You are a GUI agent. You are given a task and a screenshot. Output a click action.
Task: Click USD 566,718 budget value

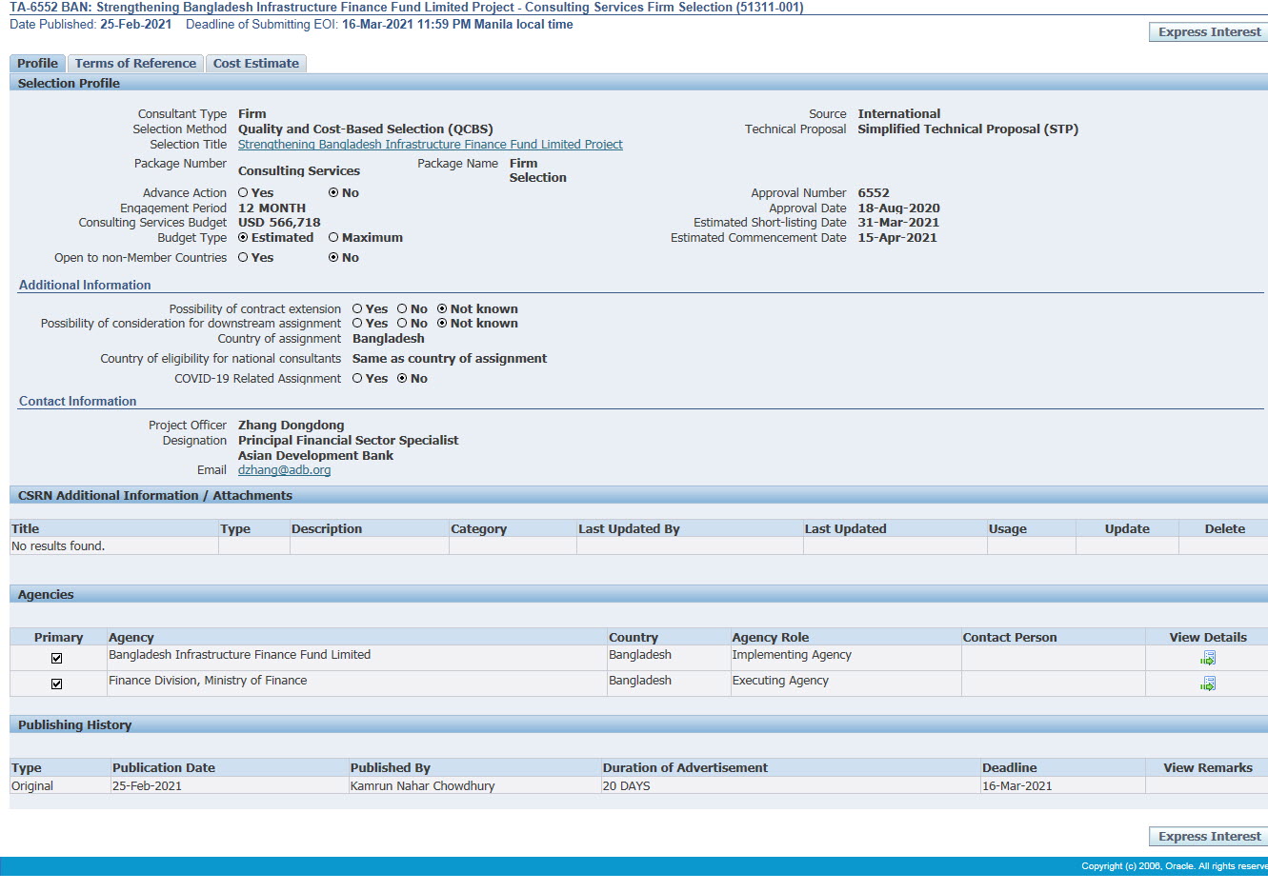279,223
